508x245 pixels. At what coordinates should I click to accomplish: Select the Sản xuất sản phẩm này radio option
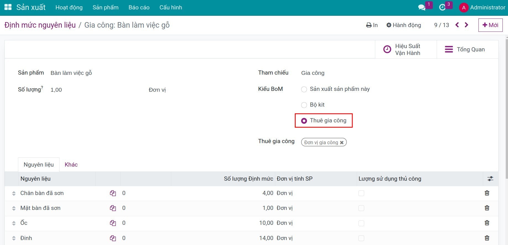[x=304, y=89]
